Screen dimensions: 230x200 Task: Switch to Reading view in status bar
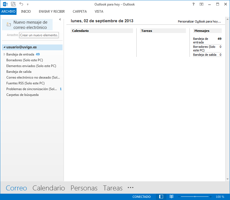tap(171, 197)
